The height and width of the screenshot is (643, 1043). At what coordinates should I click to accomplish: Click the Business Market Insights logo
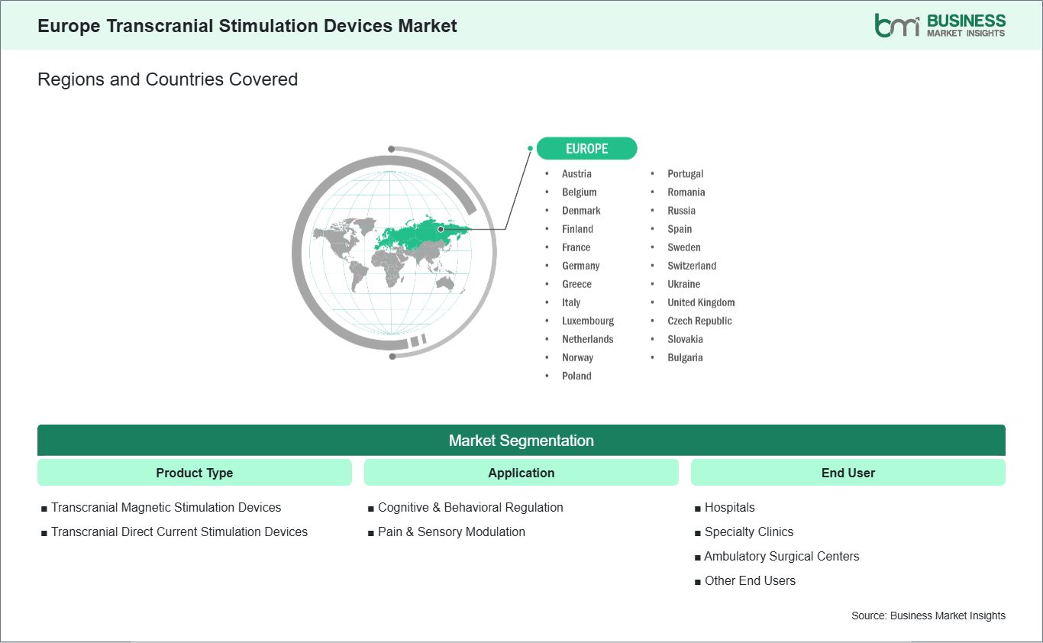[940, 25]
